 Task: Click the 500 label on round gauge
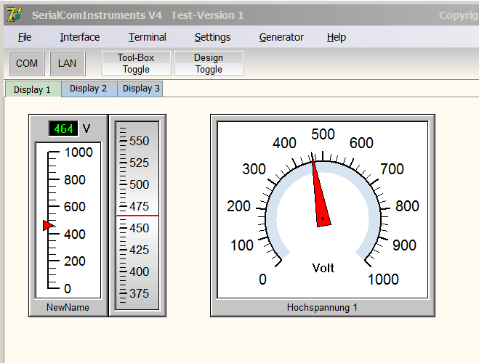tap(323, 134)
